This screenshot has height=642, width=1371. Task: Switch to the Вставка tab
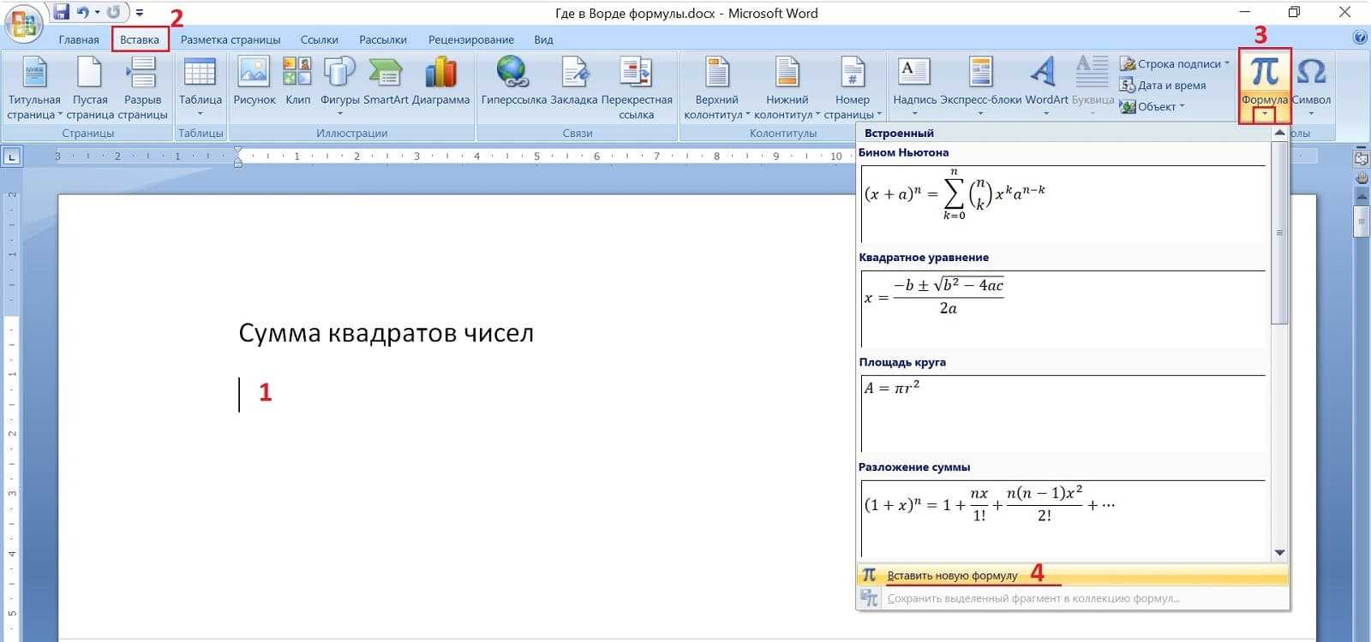click(x=140, y=39)
